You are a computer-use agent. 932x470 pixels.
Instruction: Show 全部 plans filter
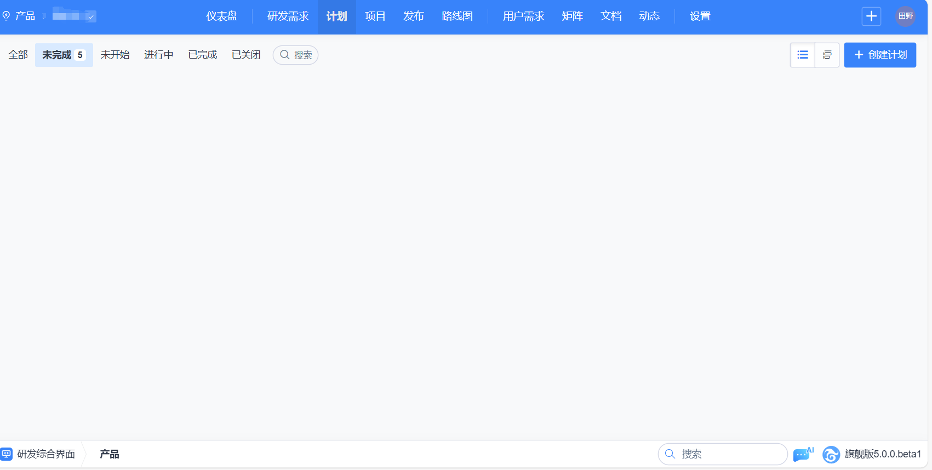click(x=18, y=55)
